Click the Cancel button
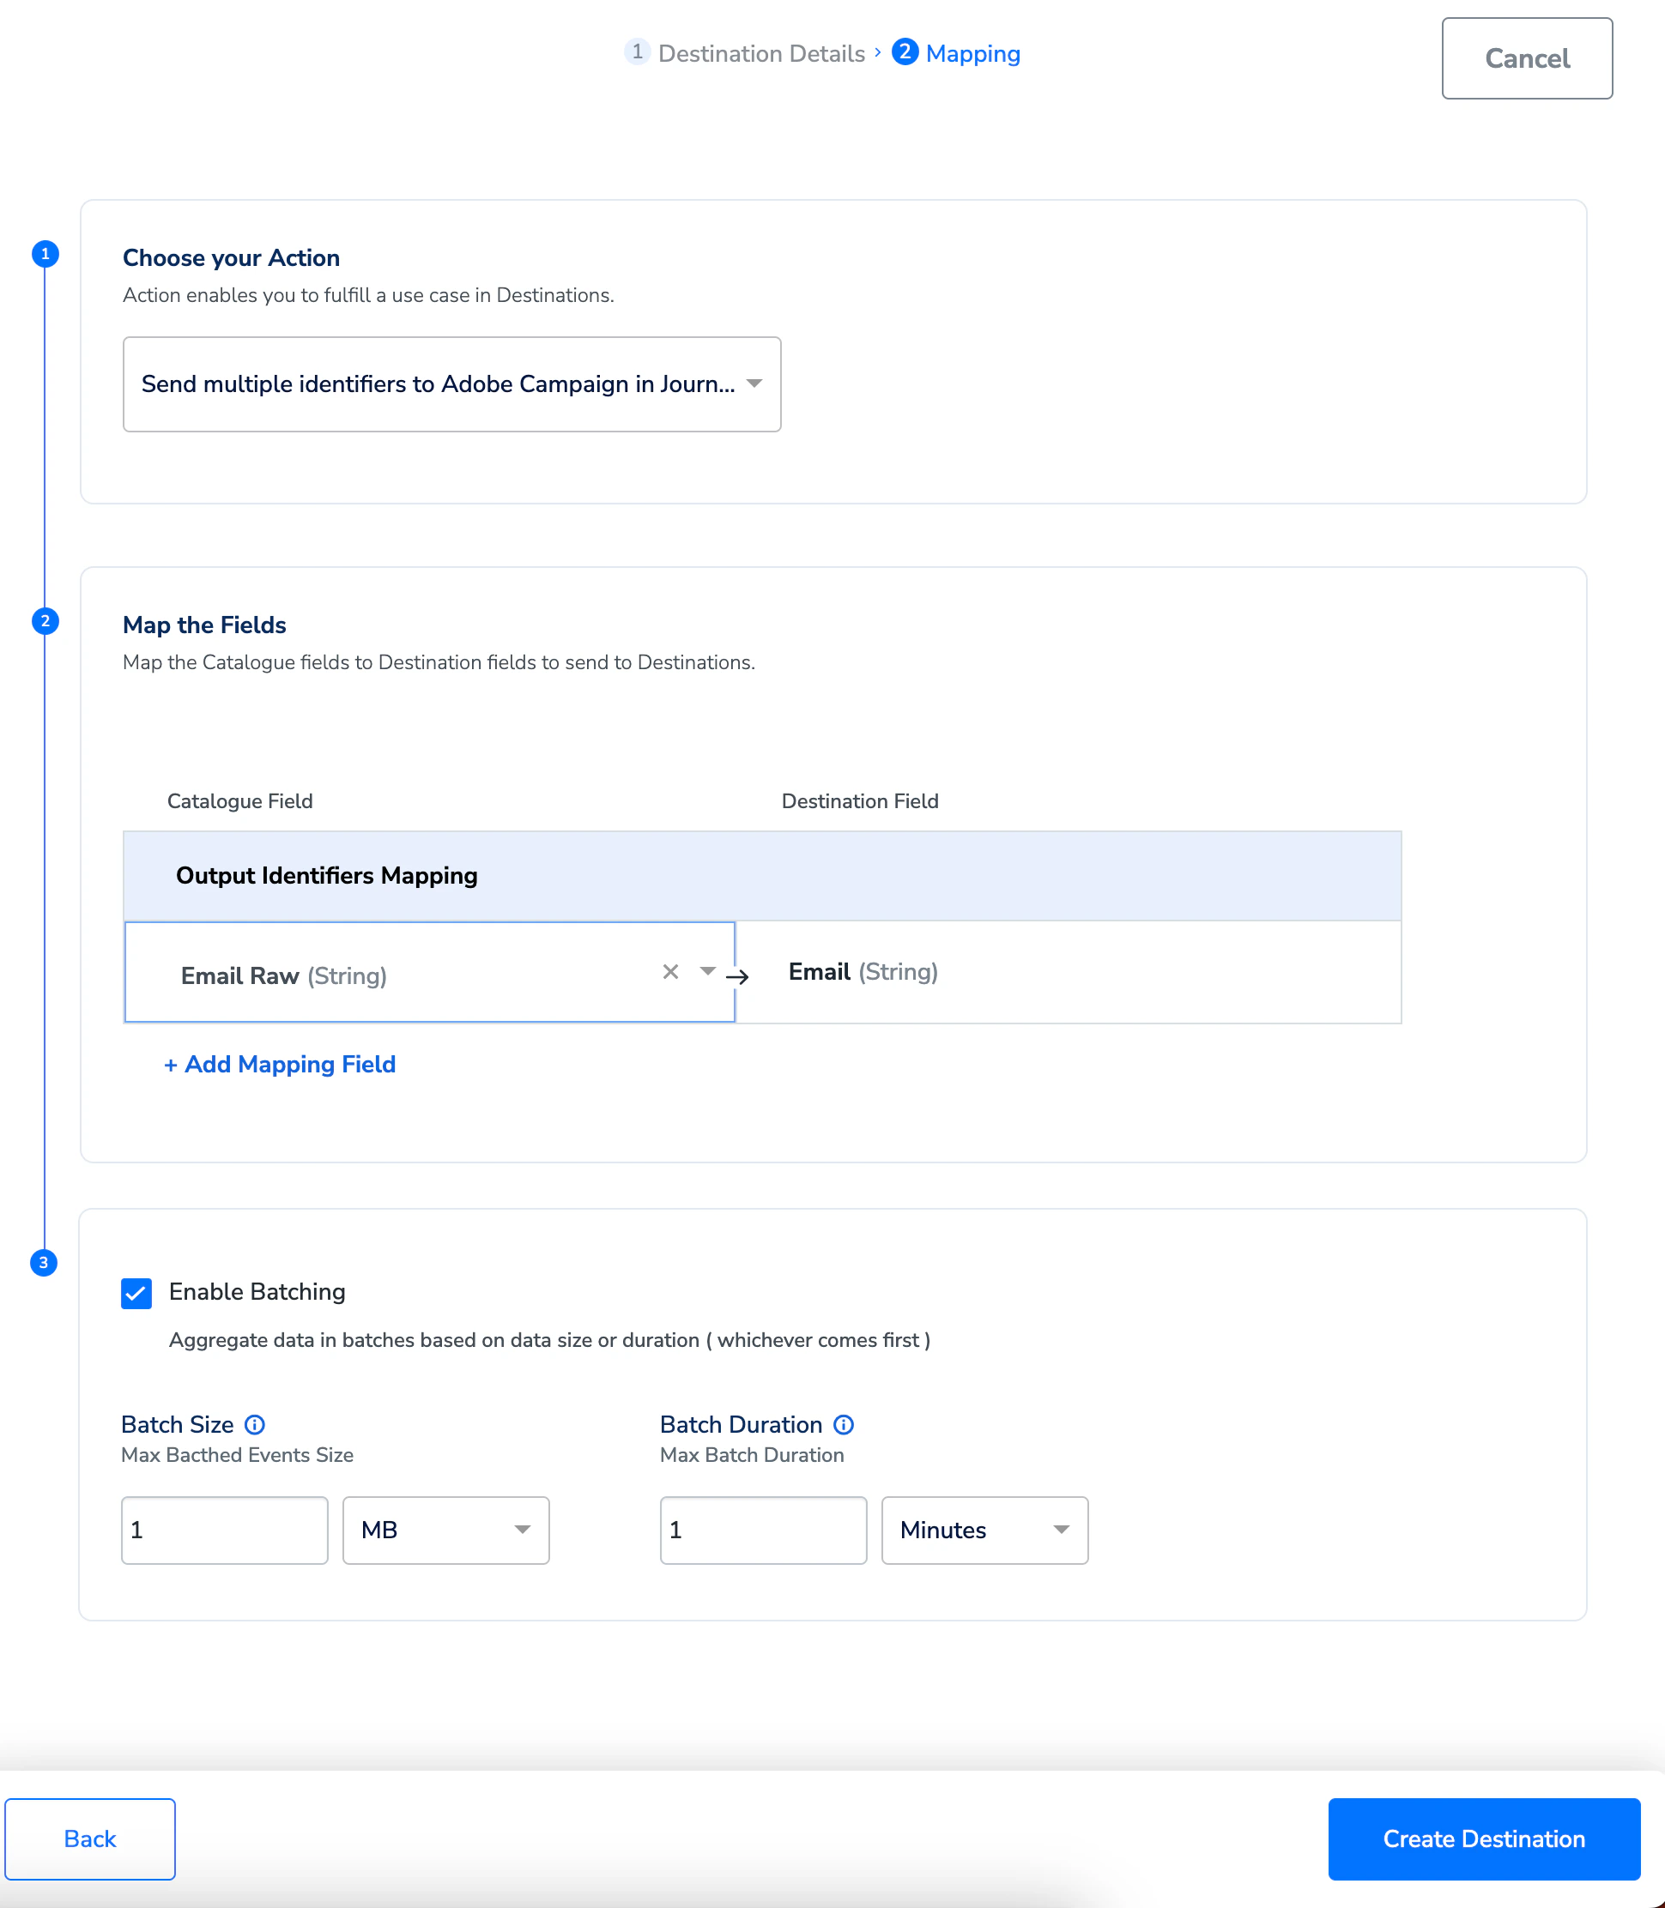The height and width of the screenshot is (1908, 1665). 1528,58
